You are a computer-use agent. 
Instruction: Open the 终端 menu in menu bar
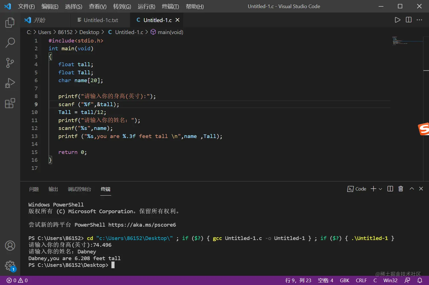click(170, 6)
